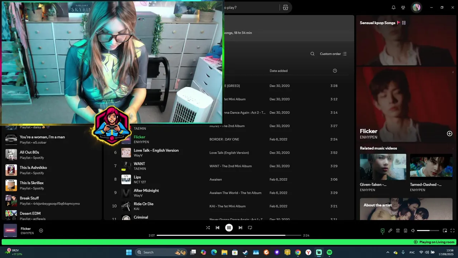Mute volume with speaker icon
This screenshot has width=458, height=258.
coord(413,231)
